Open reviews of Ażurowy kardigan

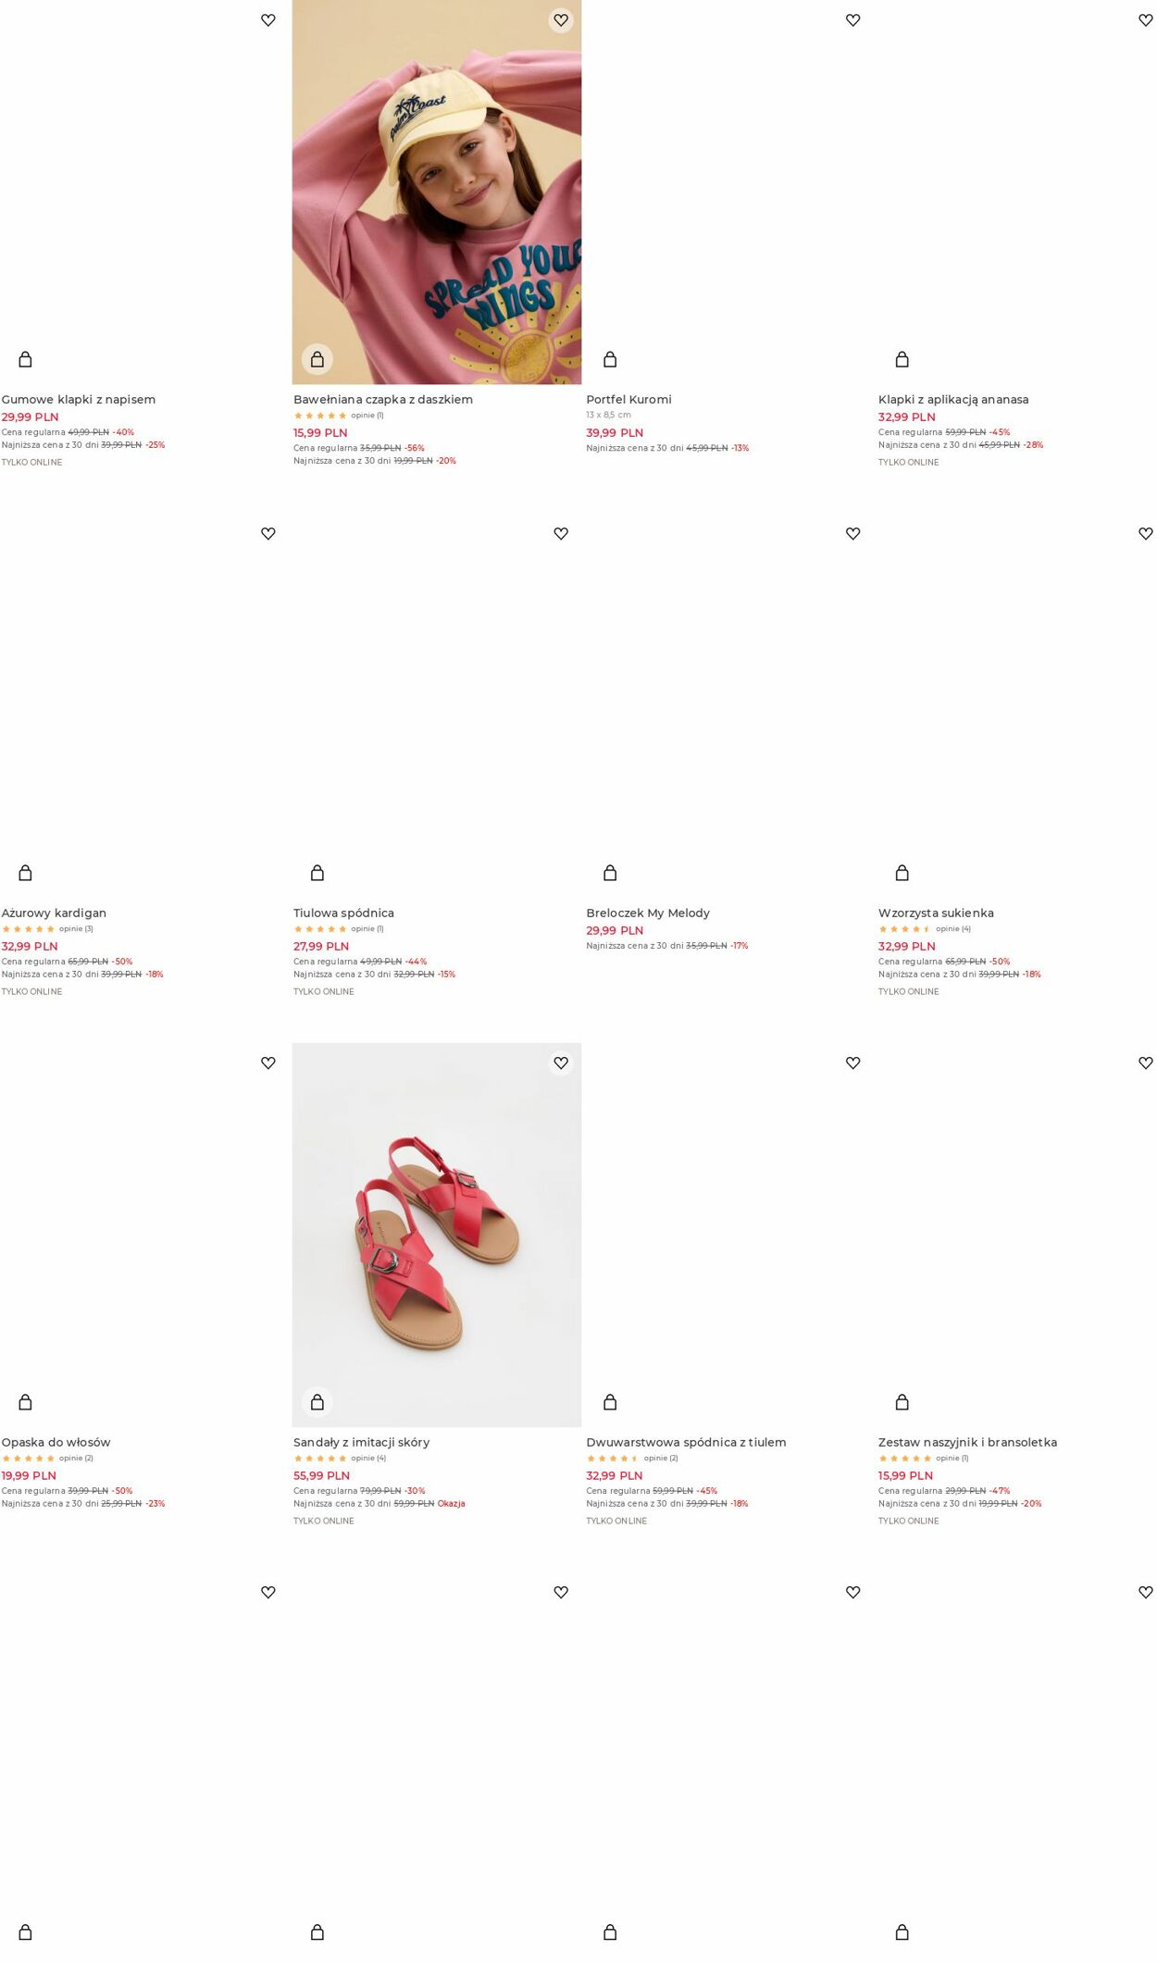click(x=76, y=928)
